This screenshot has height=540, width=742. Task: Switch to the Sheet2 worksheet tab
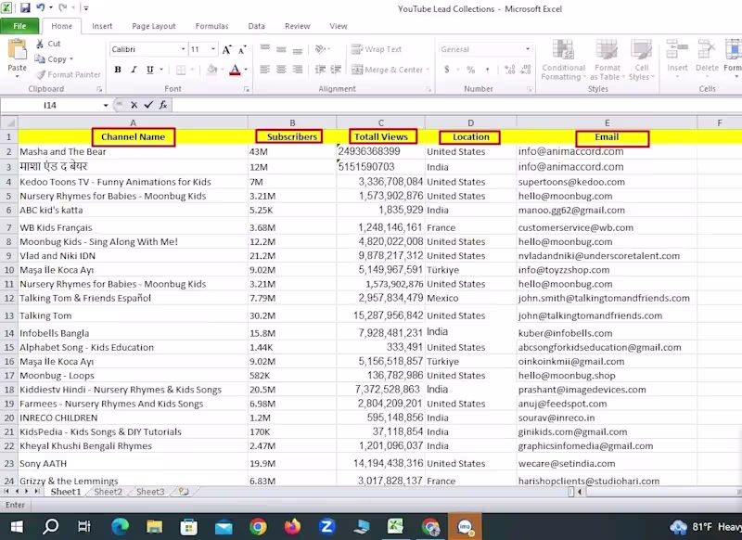[x=108, y=492]
